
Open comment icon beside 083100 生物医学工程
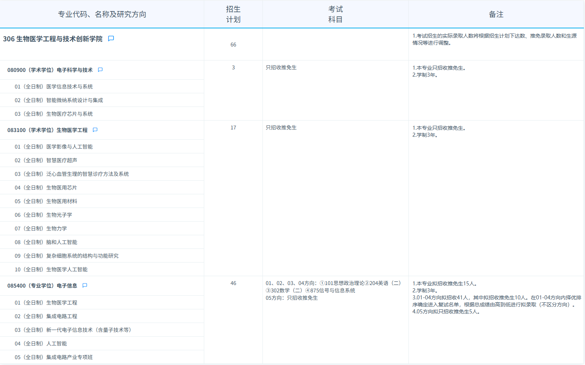95,130
